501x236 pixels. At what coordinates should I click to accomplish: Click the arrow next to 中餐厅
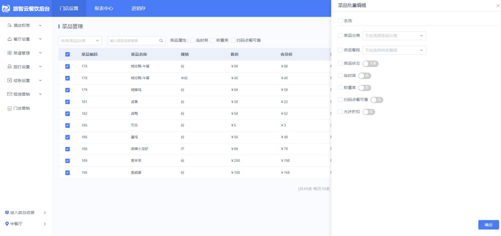[45, 224]
